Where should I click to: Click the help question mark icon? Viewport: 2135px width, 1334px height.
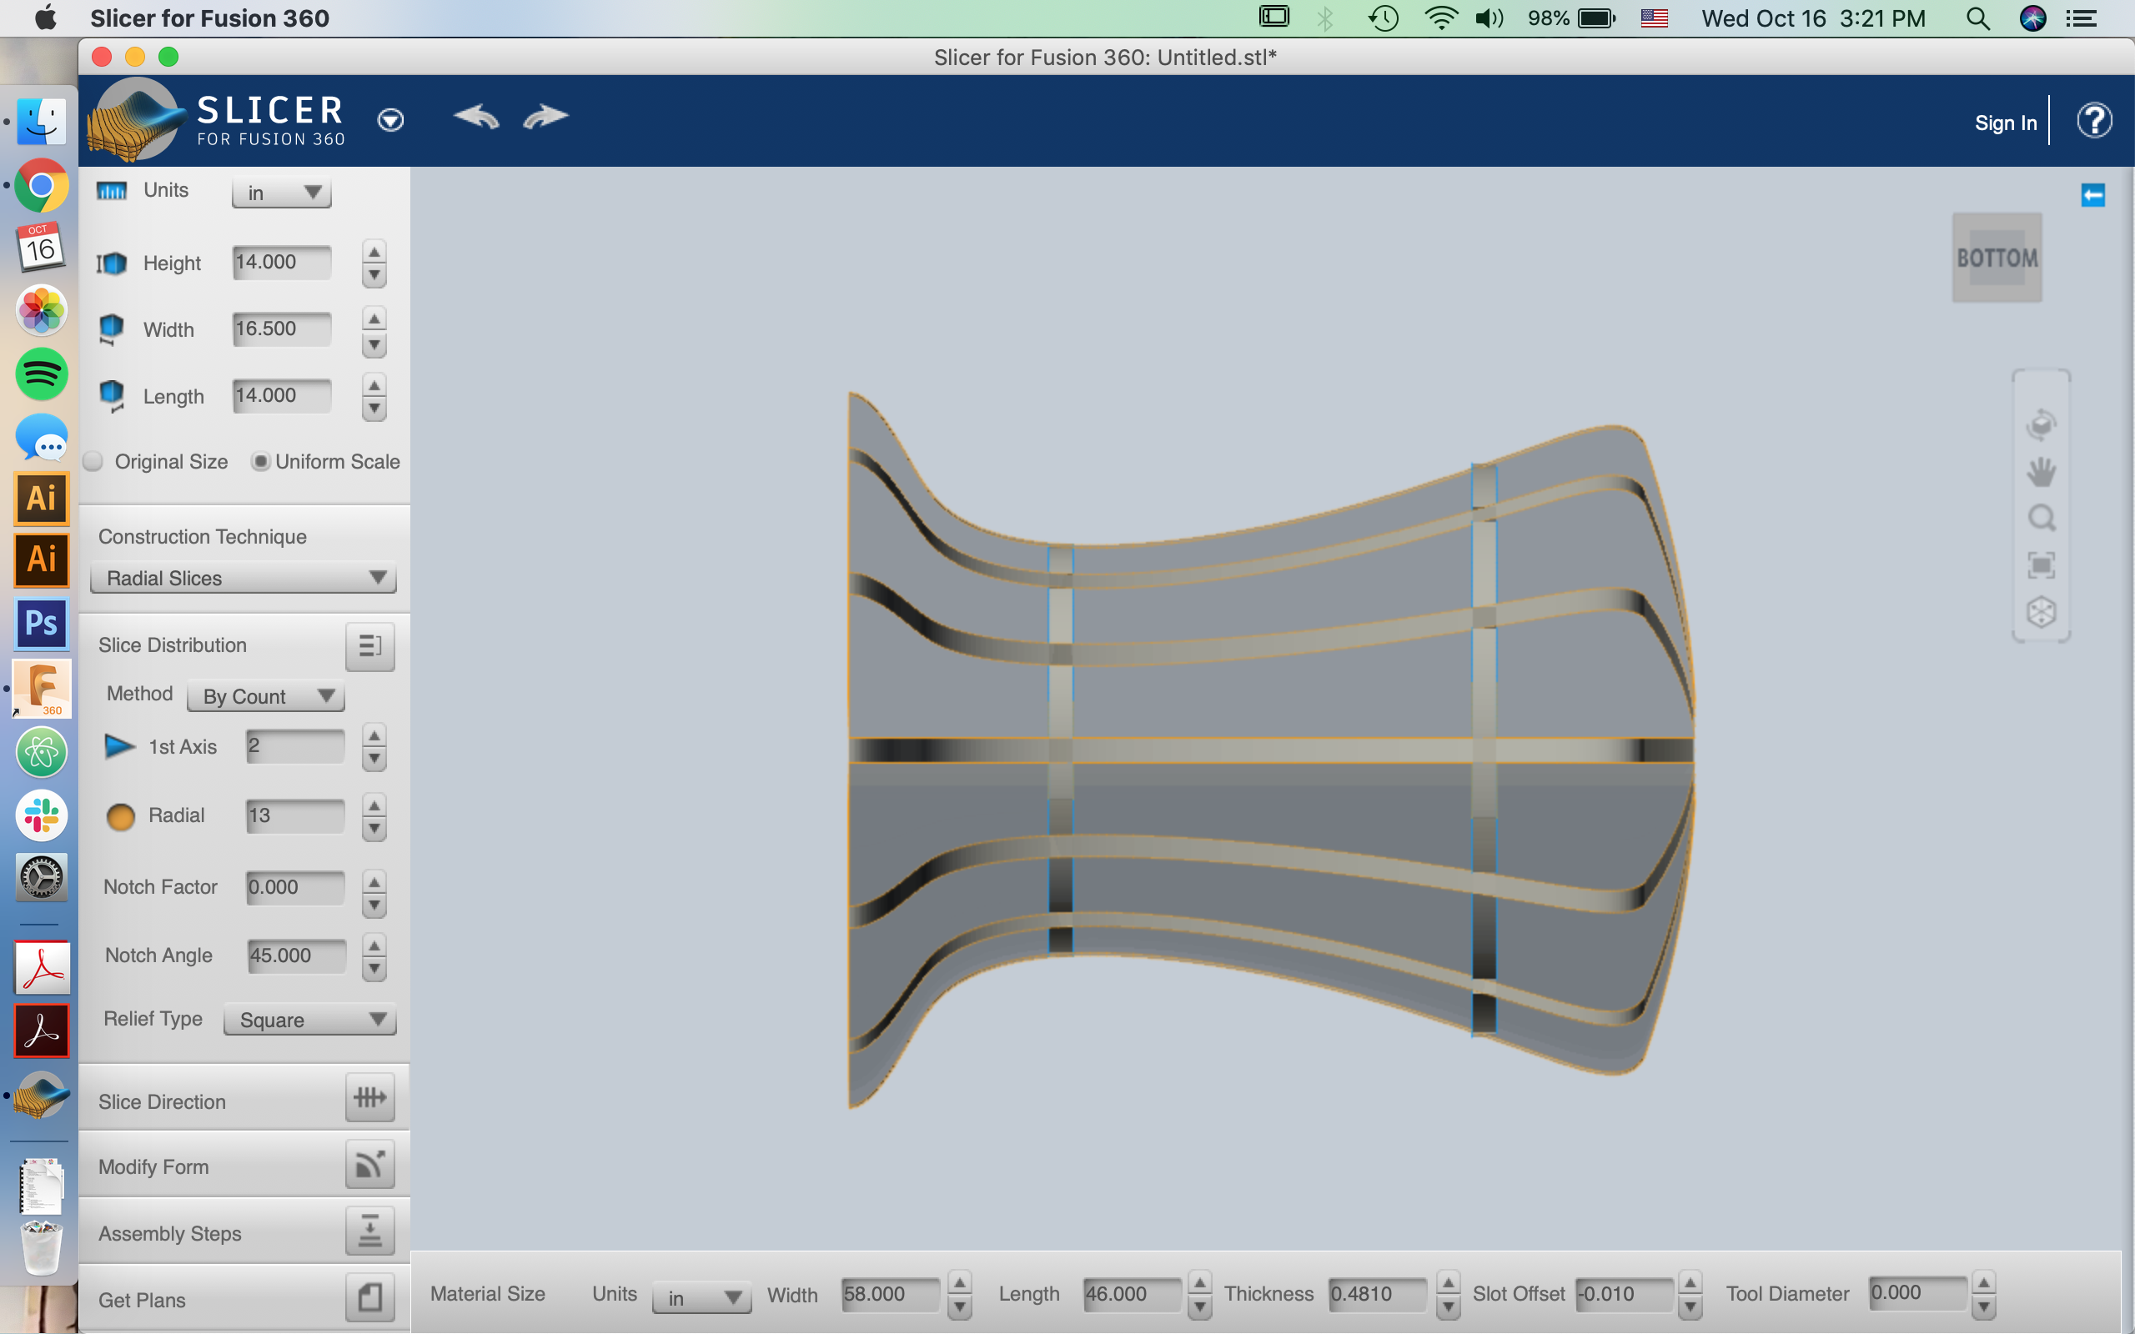coord(2093,121)
